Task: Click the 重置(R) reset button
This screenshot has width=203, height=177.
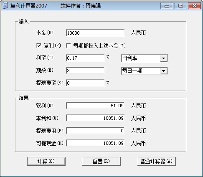Action: [101, 161]
